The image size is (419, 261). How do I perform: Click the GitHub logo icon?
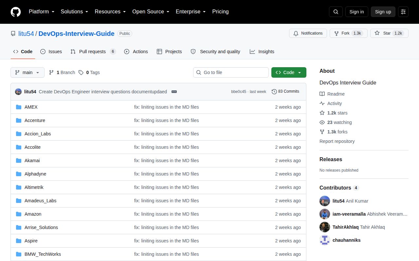click(16, 12)
